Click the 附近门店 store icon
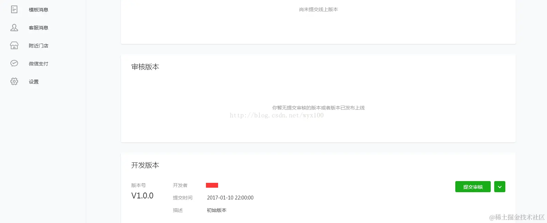 pyautogui.click(x=14, y=45)
